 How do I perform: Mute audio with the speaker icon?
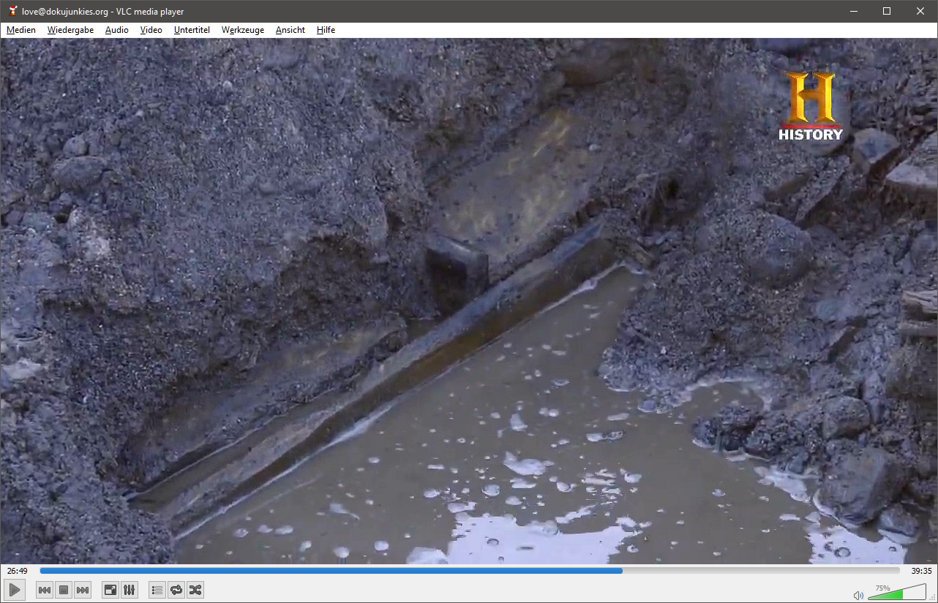click(x=858, y=595)
